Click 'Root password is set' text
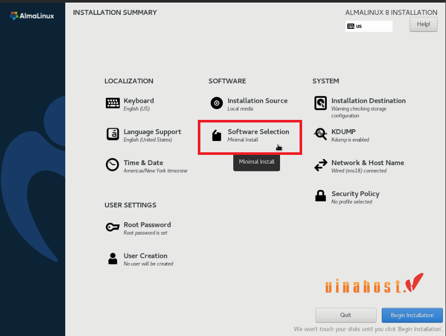This screenshot has width=446, height=336. click(x=145, y=233)
